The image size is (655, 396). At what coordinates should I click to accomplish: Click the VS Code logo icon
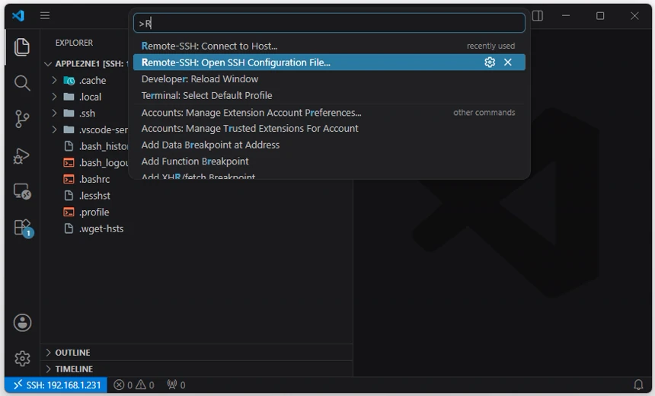pyautogui.click(x=18, y=15)
